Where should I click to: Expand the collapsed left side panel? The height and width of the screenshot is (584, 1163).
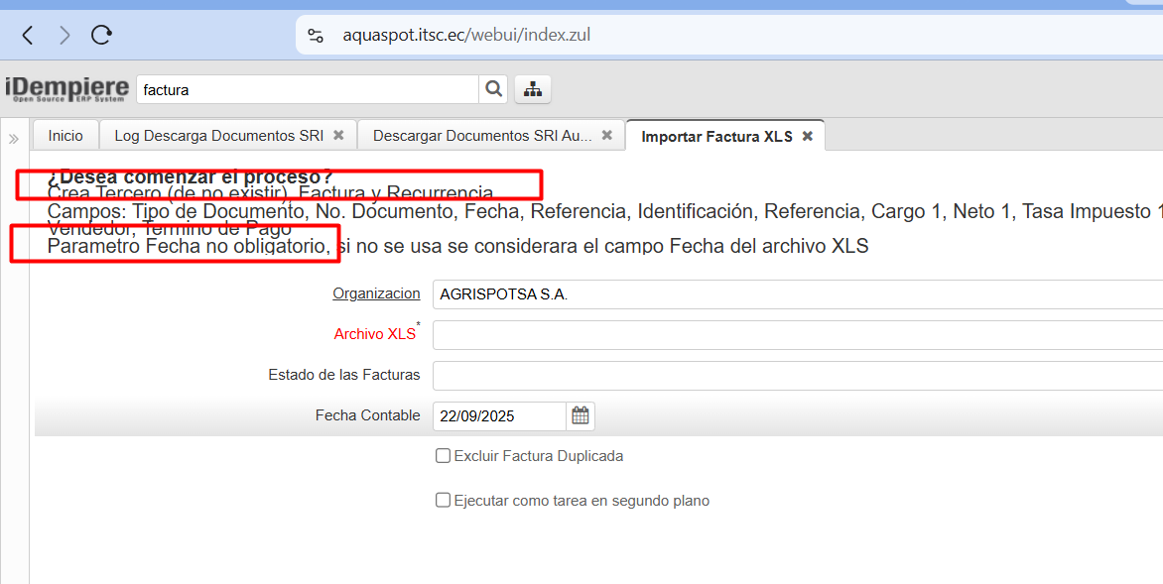coord(14,138)
